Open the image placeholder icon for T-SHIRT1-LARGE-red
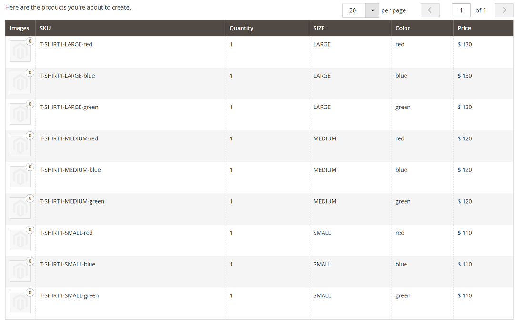 pyautogui.click(x=20, y=51)
